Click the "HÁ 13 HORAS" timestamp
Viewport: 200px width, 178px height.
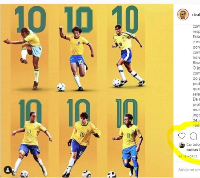[x=188, y=156]
